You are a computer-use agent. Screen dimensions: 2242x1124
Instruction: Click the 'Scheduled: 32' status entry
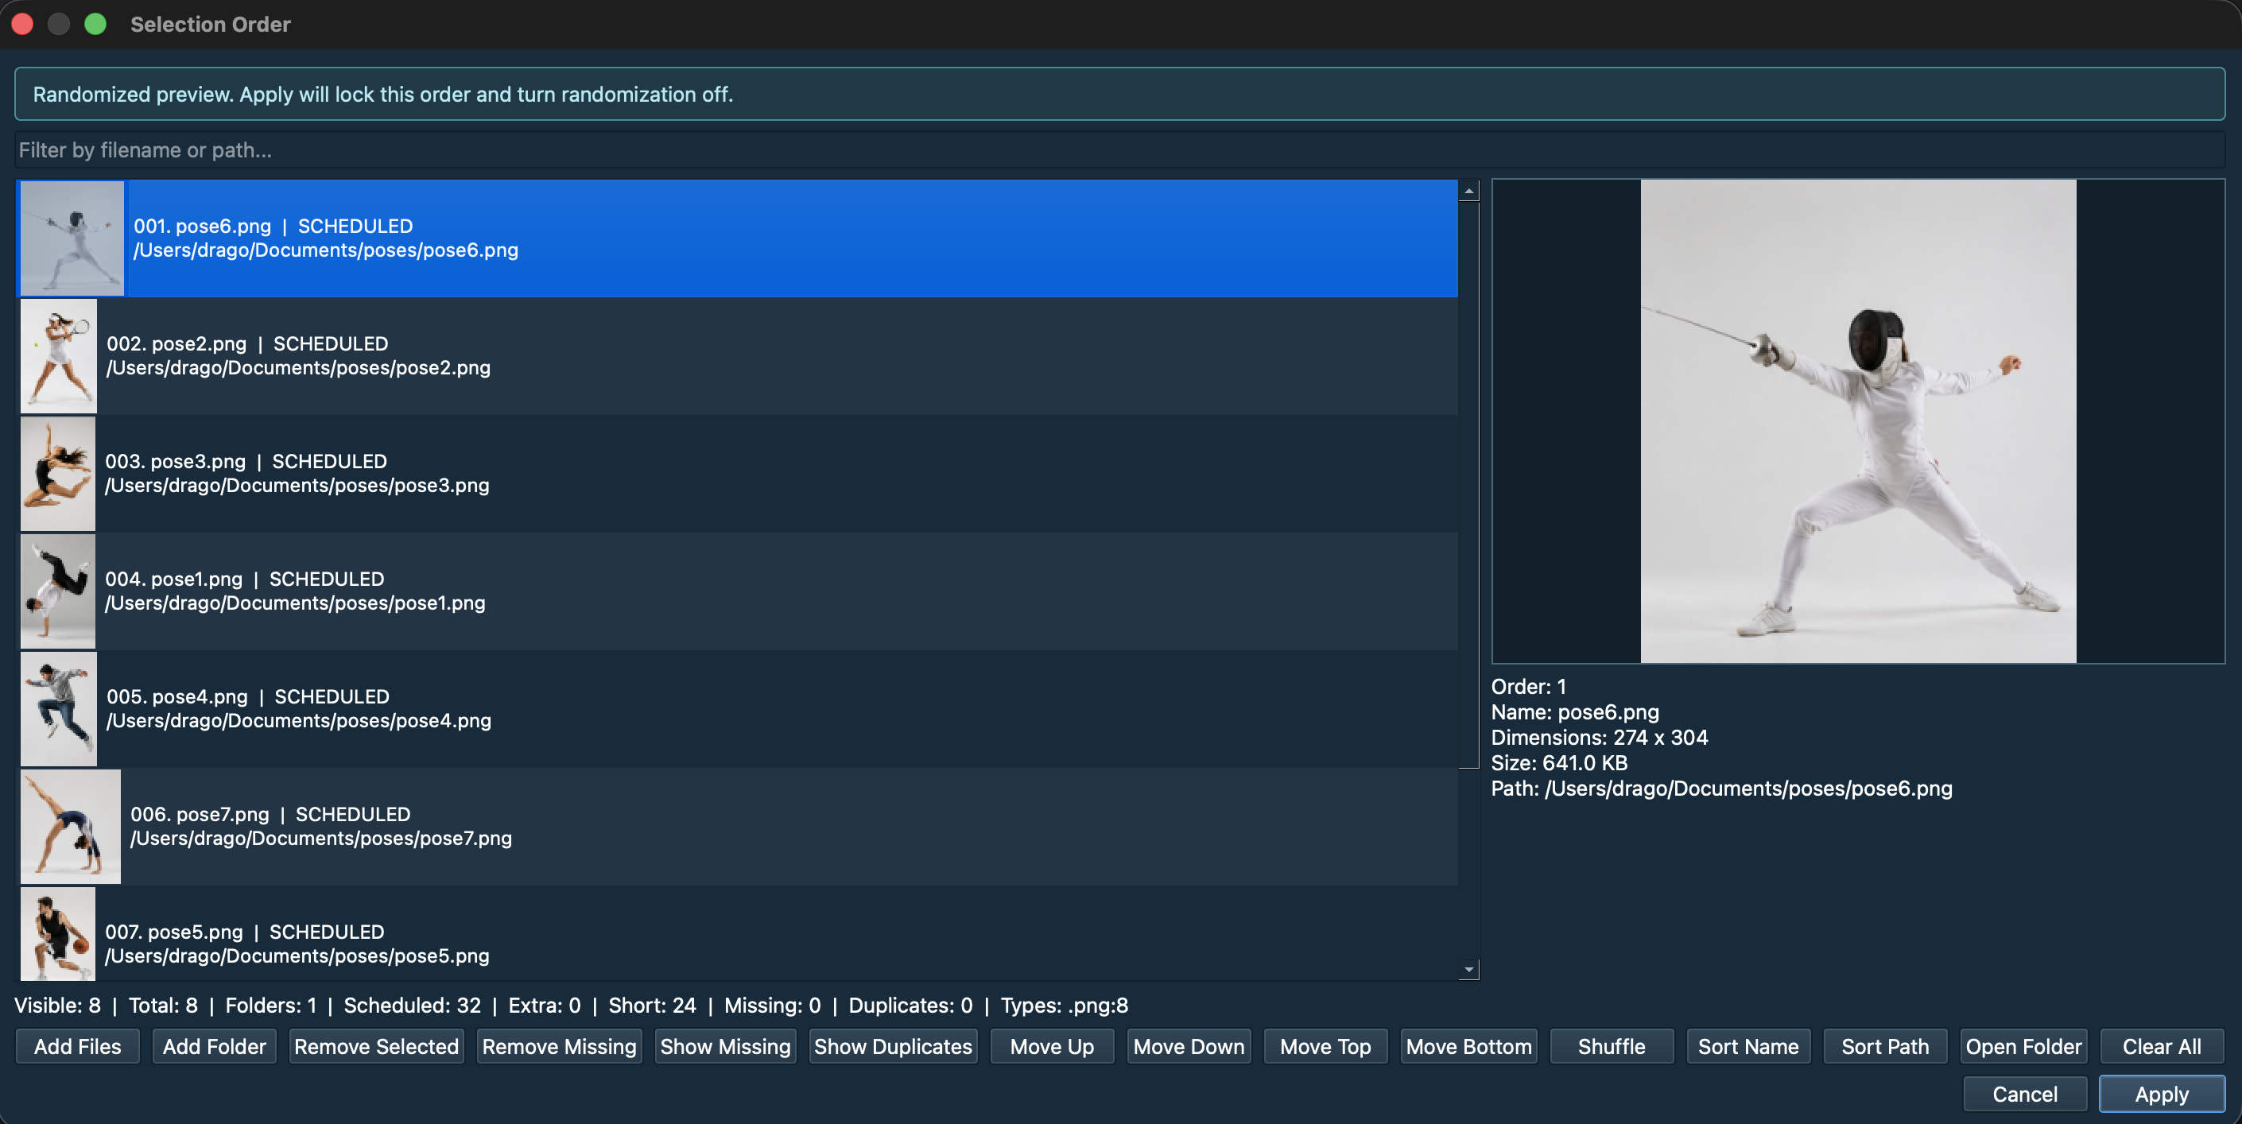click(x=413, y=1005)
